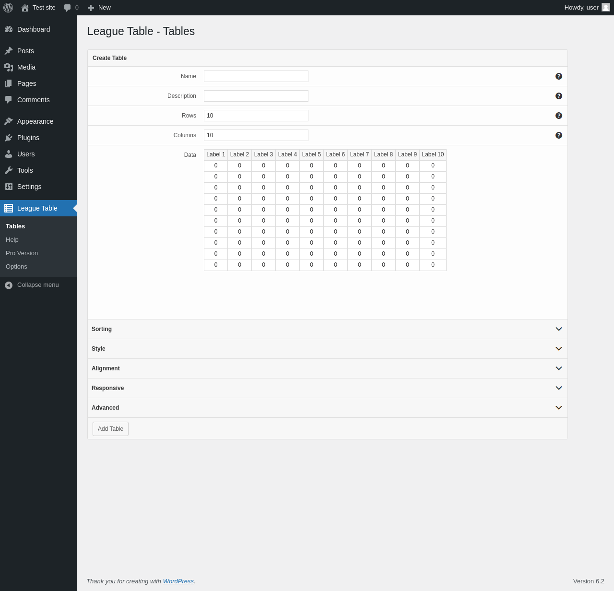
Task: Select the Label 3 header cell
Action: tap(264, 154)
